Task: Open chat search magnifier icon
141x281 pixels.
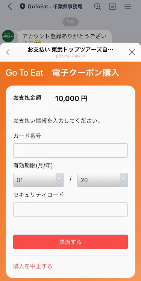Action: [97, 7]
